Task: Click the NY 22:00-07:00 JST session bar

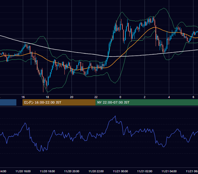Action: click(146, 102)
